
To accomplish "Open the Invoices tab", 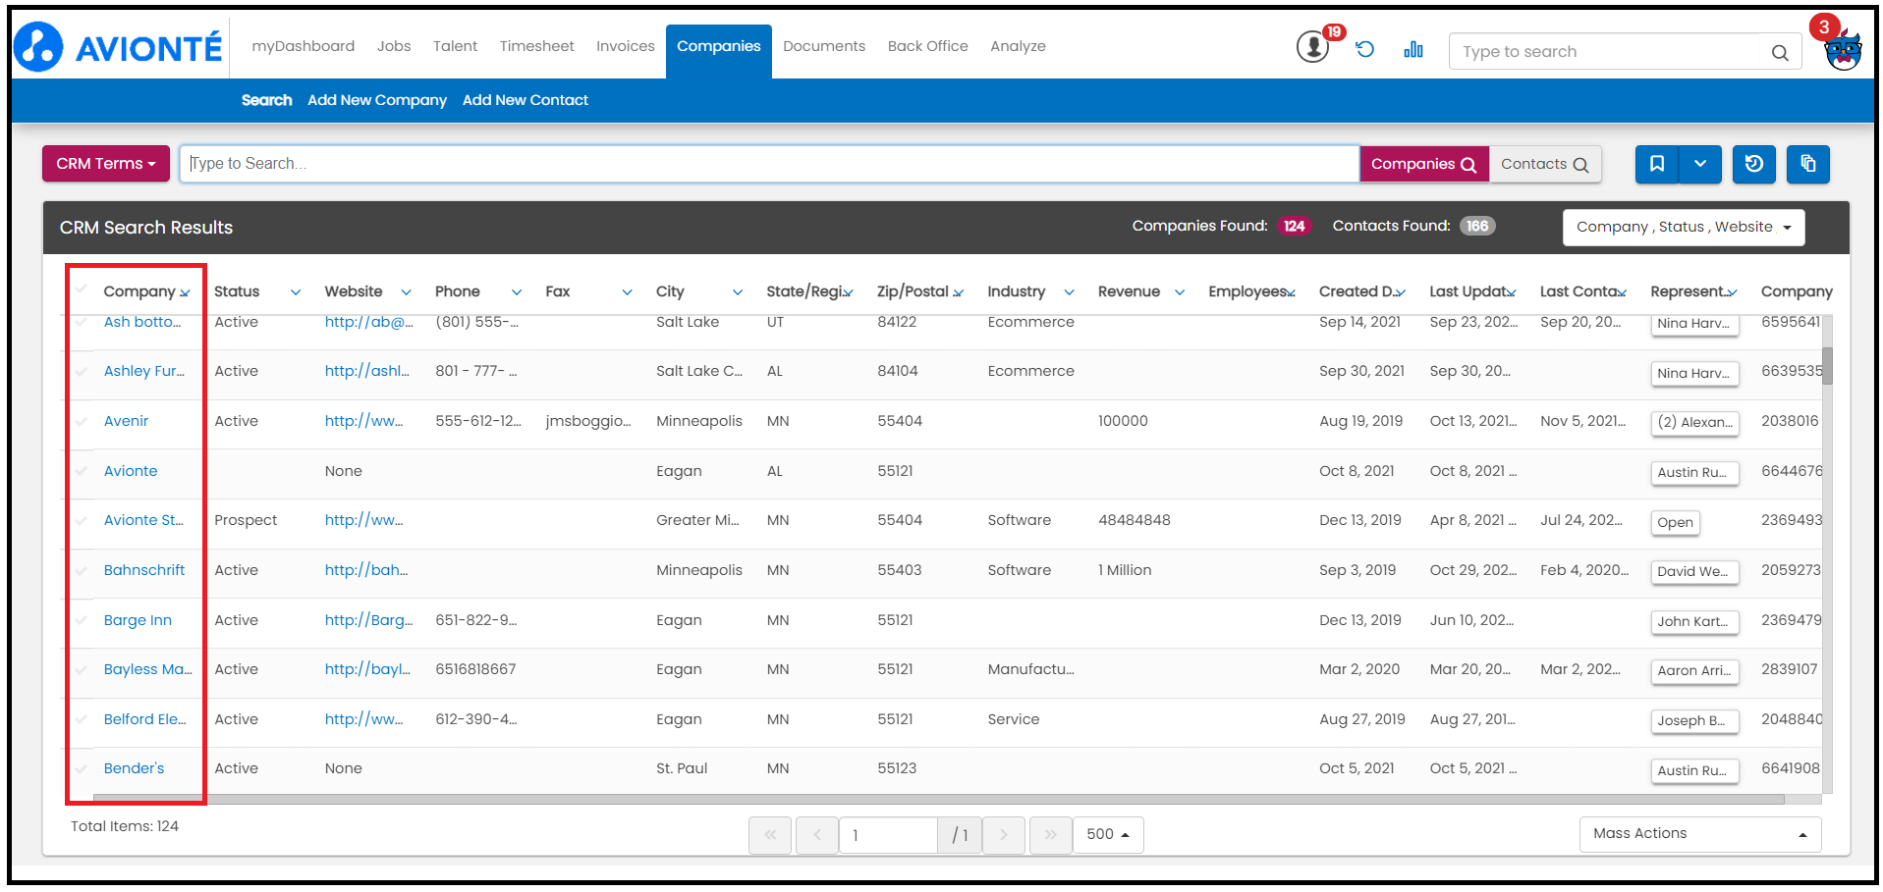I will pos(625,46).
